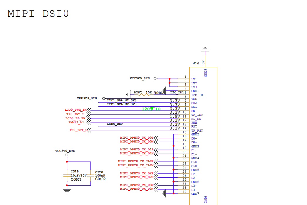Select the 10K resistor value
Image resolution: width=307 pixels, height=205 pixels.
point(149,92)
